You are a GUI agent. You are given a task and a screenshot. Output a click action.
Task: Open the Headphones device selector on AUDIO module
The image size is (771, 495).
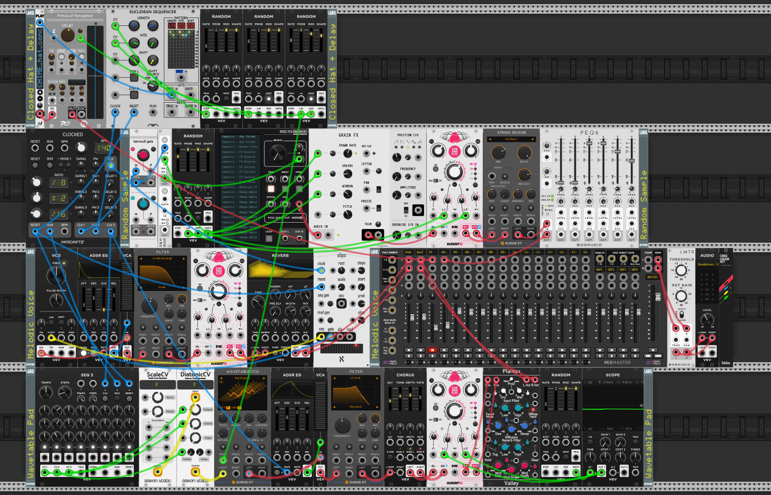click(709, 264)
